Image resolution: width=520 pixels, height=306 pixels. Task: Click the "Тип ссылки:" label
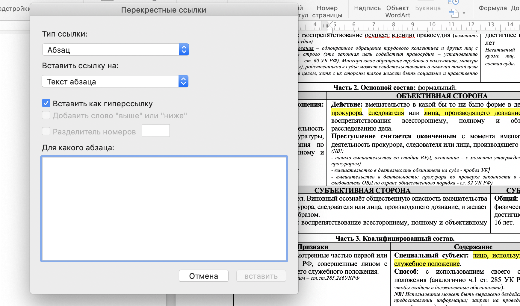pos(65,34)
